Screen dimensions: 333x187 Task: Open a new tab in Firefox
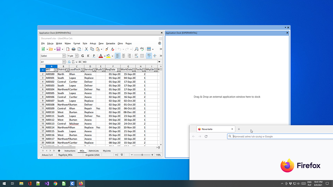pyautogui.click(x=239, y=129)
